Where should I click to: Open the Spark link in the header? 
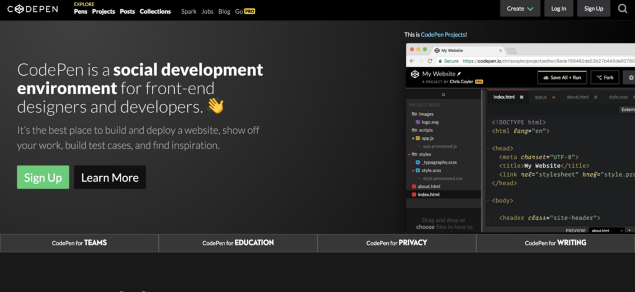(189, 11)
